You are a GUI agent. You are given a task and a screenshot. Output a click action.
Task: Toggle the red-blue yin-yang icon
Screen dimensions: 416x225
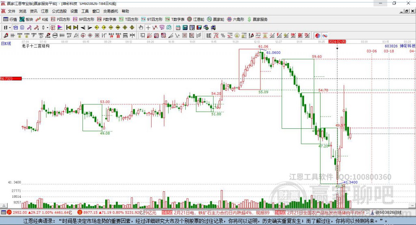317,36
